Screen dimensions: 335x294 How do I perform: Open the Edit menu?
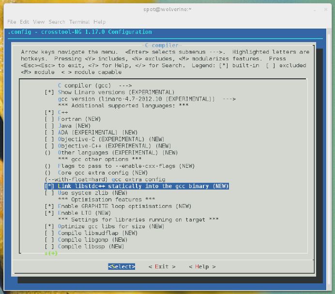[24, 22]
